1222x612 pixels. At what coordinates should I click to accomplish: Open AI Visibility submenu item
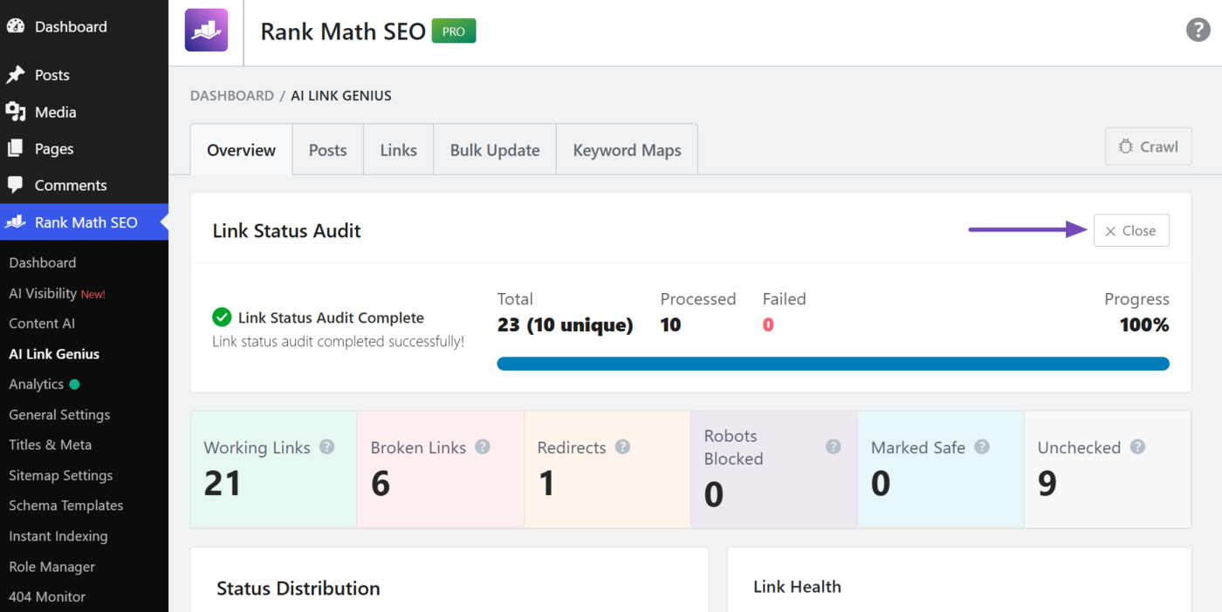click(x=57, y=293)
